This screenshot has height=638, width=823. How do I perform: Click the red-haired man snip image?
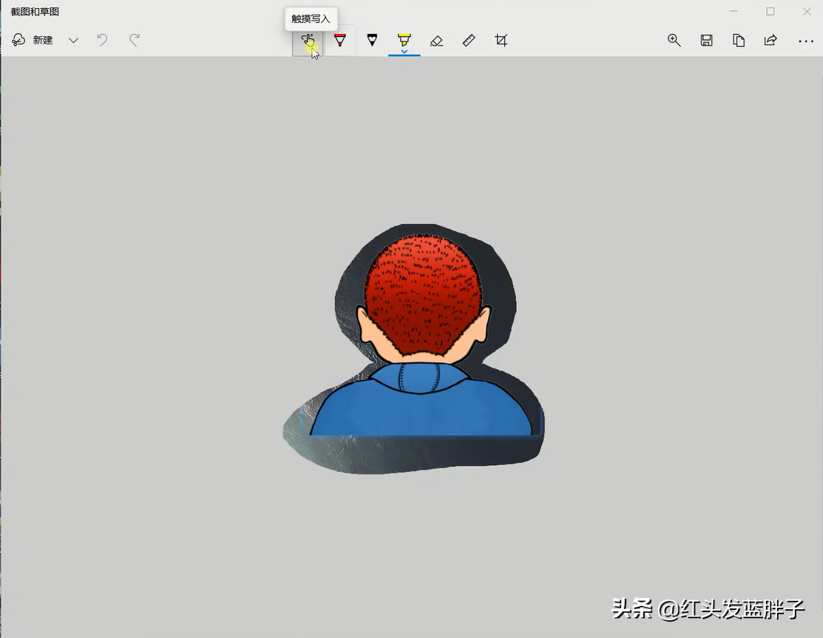point(413,349)
